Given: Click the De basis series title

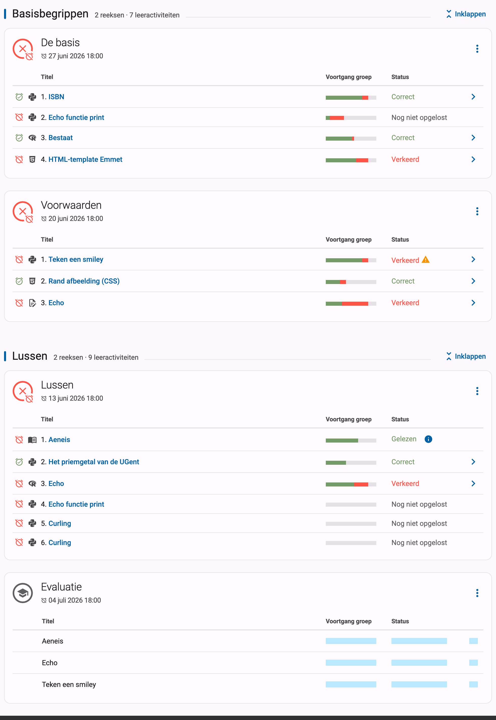Looking at the screenshot, I should click(x=60, y=43).
